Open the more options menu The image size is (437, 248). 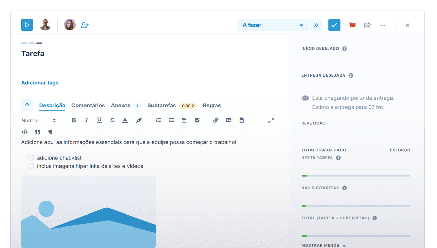383,25
